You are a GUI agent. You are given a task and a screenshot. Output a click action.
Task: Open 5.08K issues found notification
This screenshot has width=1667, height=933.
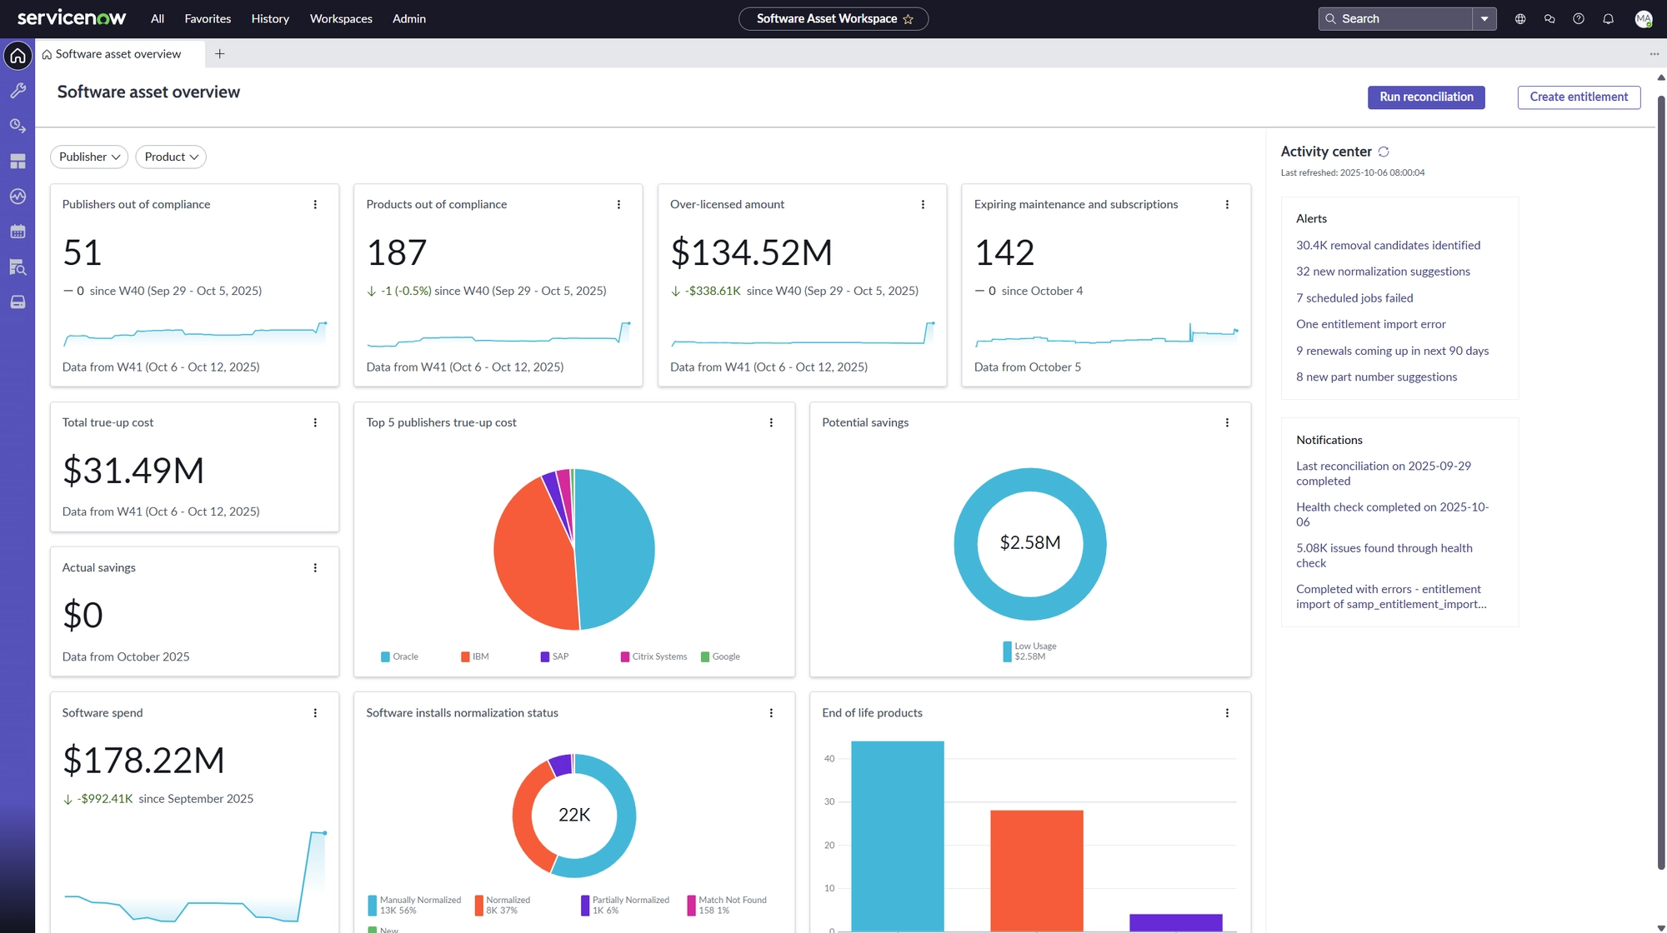[1384, 556]
